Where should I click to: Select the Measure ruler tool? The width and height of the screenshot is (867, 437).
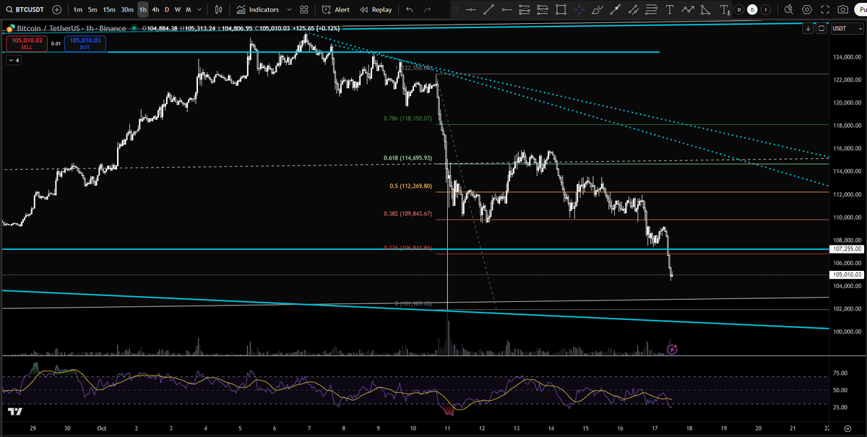click(x=633, y=9)
